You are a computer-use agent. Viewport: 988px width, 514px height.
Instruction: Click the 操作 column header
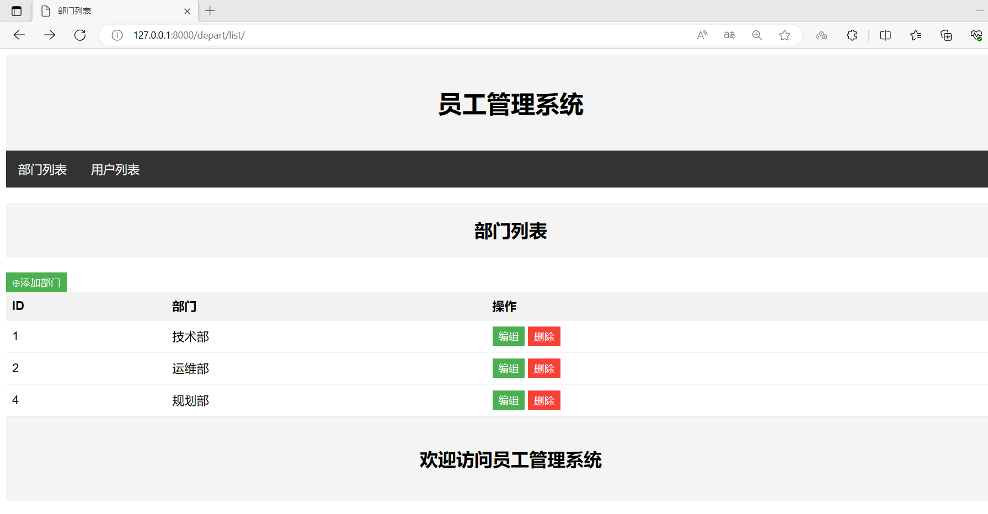click(x=504, y=306)
